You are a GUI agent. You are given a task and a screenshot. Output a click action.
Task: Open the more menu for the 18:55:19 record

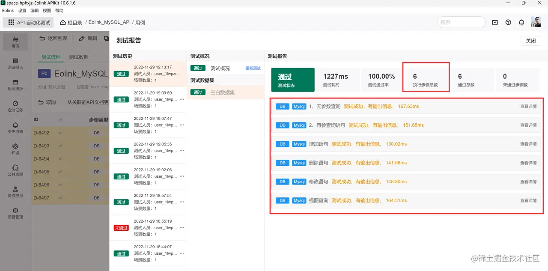coord(182,228)
